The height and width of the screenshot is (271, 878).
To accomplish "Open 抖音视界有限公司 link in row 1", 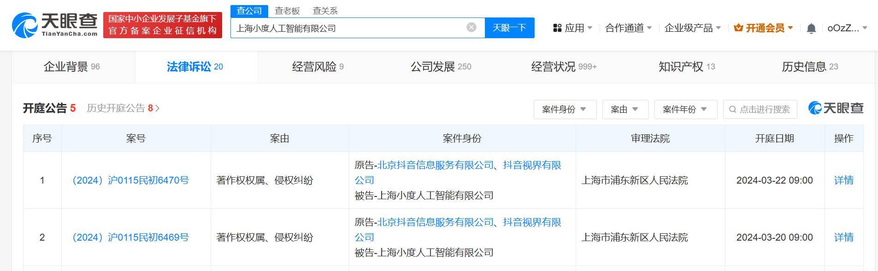I will (532, 165).
